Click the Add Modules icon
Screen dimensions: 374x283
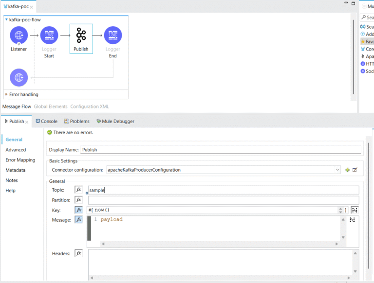point(363,34)
